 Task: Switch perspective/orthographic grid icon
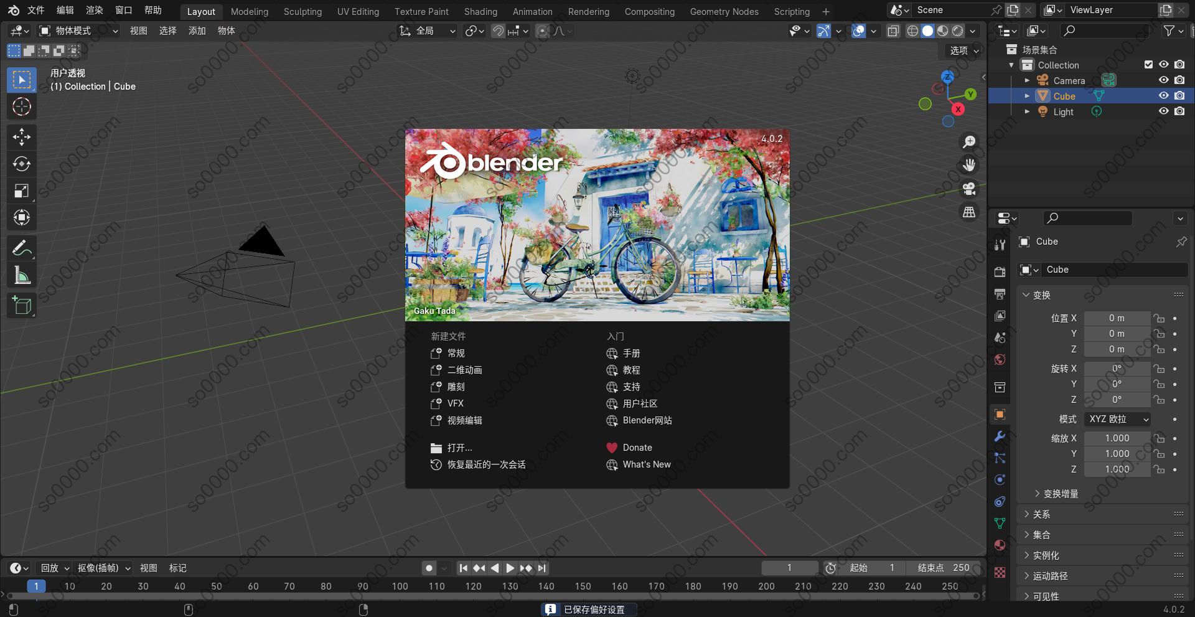point(969,212)
